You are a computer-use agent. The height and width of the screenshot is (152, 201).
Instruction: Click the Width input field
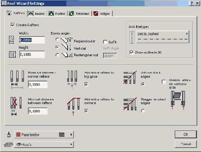pyautogui.click(x=32, y=40)
